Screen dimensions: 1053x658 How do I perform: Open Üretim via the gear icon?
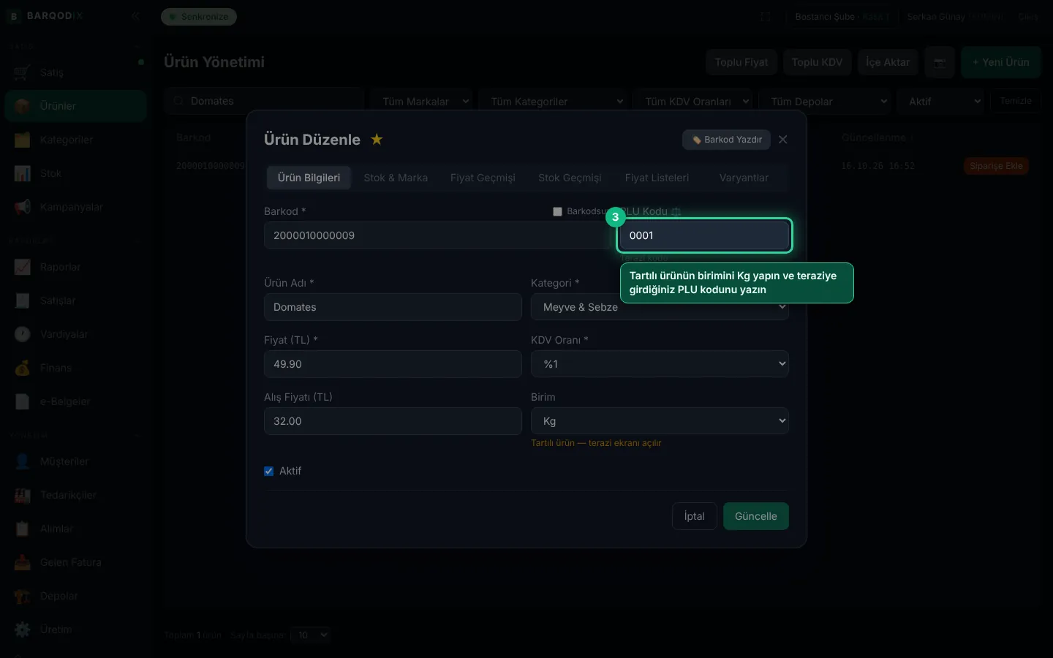(x=22, y=629)
